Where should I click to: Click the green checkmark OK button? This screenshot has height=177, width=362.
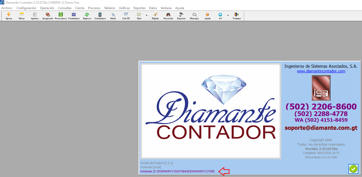353,169
